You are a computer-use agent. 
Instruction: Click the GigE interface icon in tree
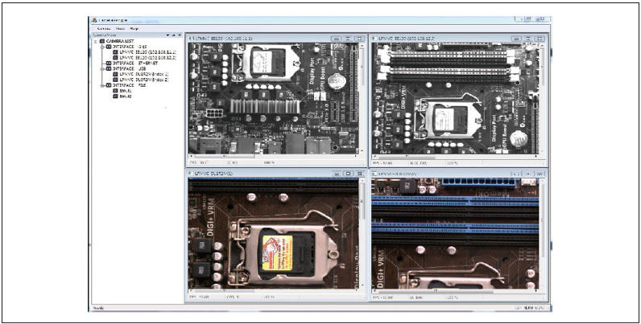pos(109,46)
